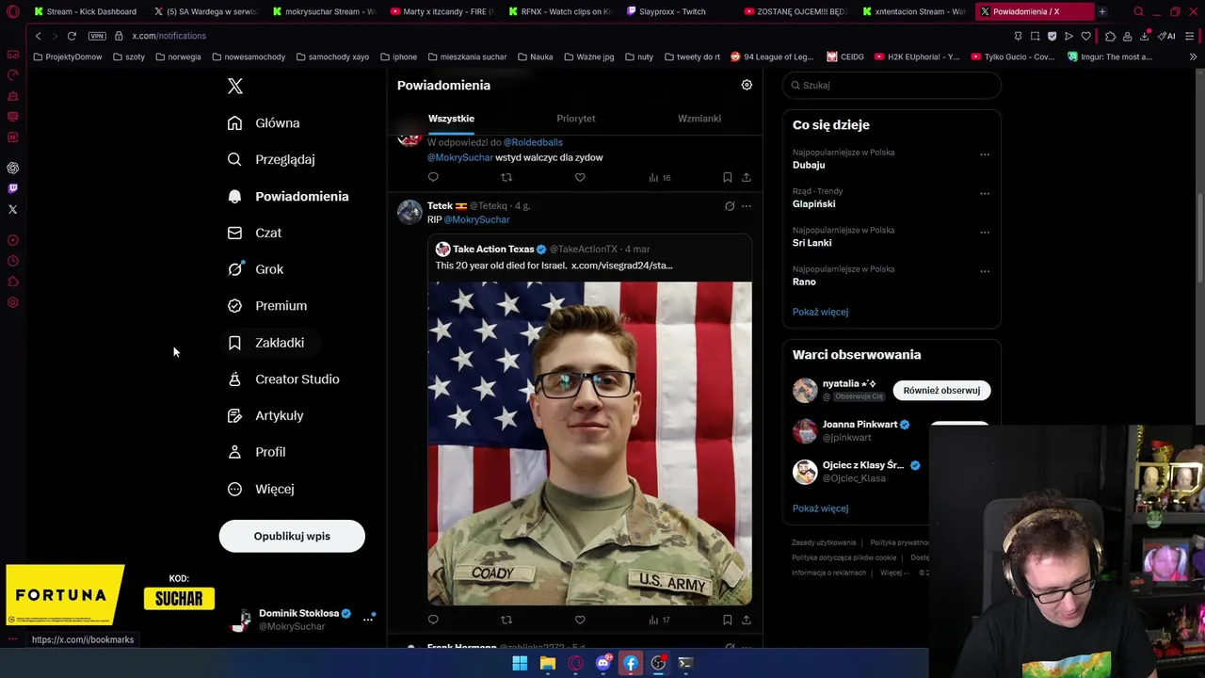Open notification settings gear icon

coord(747,85)
